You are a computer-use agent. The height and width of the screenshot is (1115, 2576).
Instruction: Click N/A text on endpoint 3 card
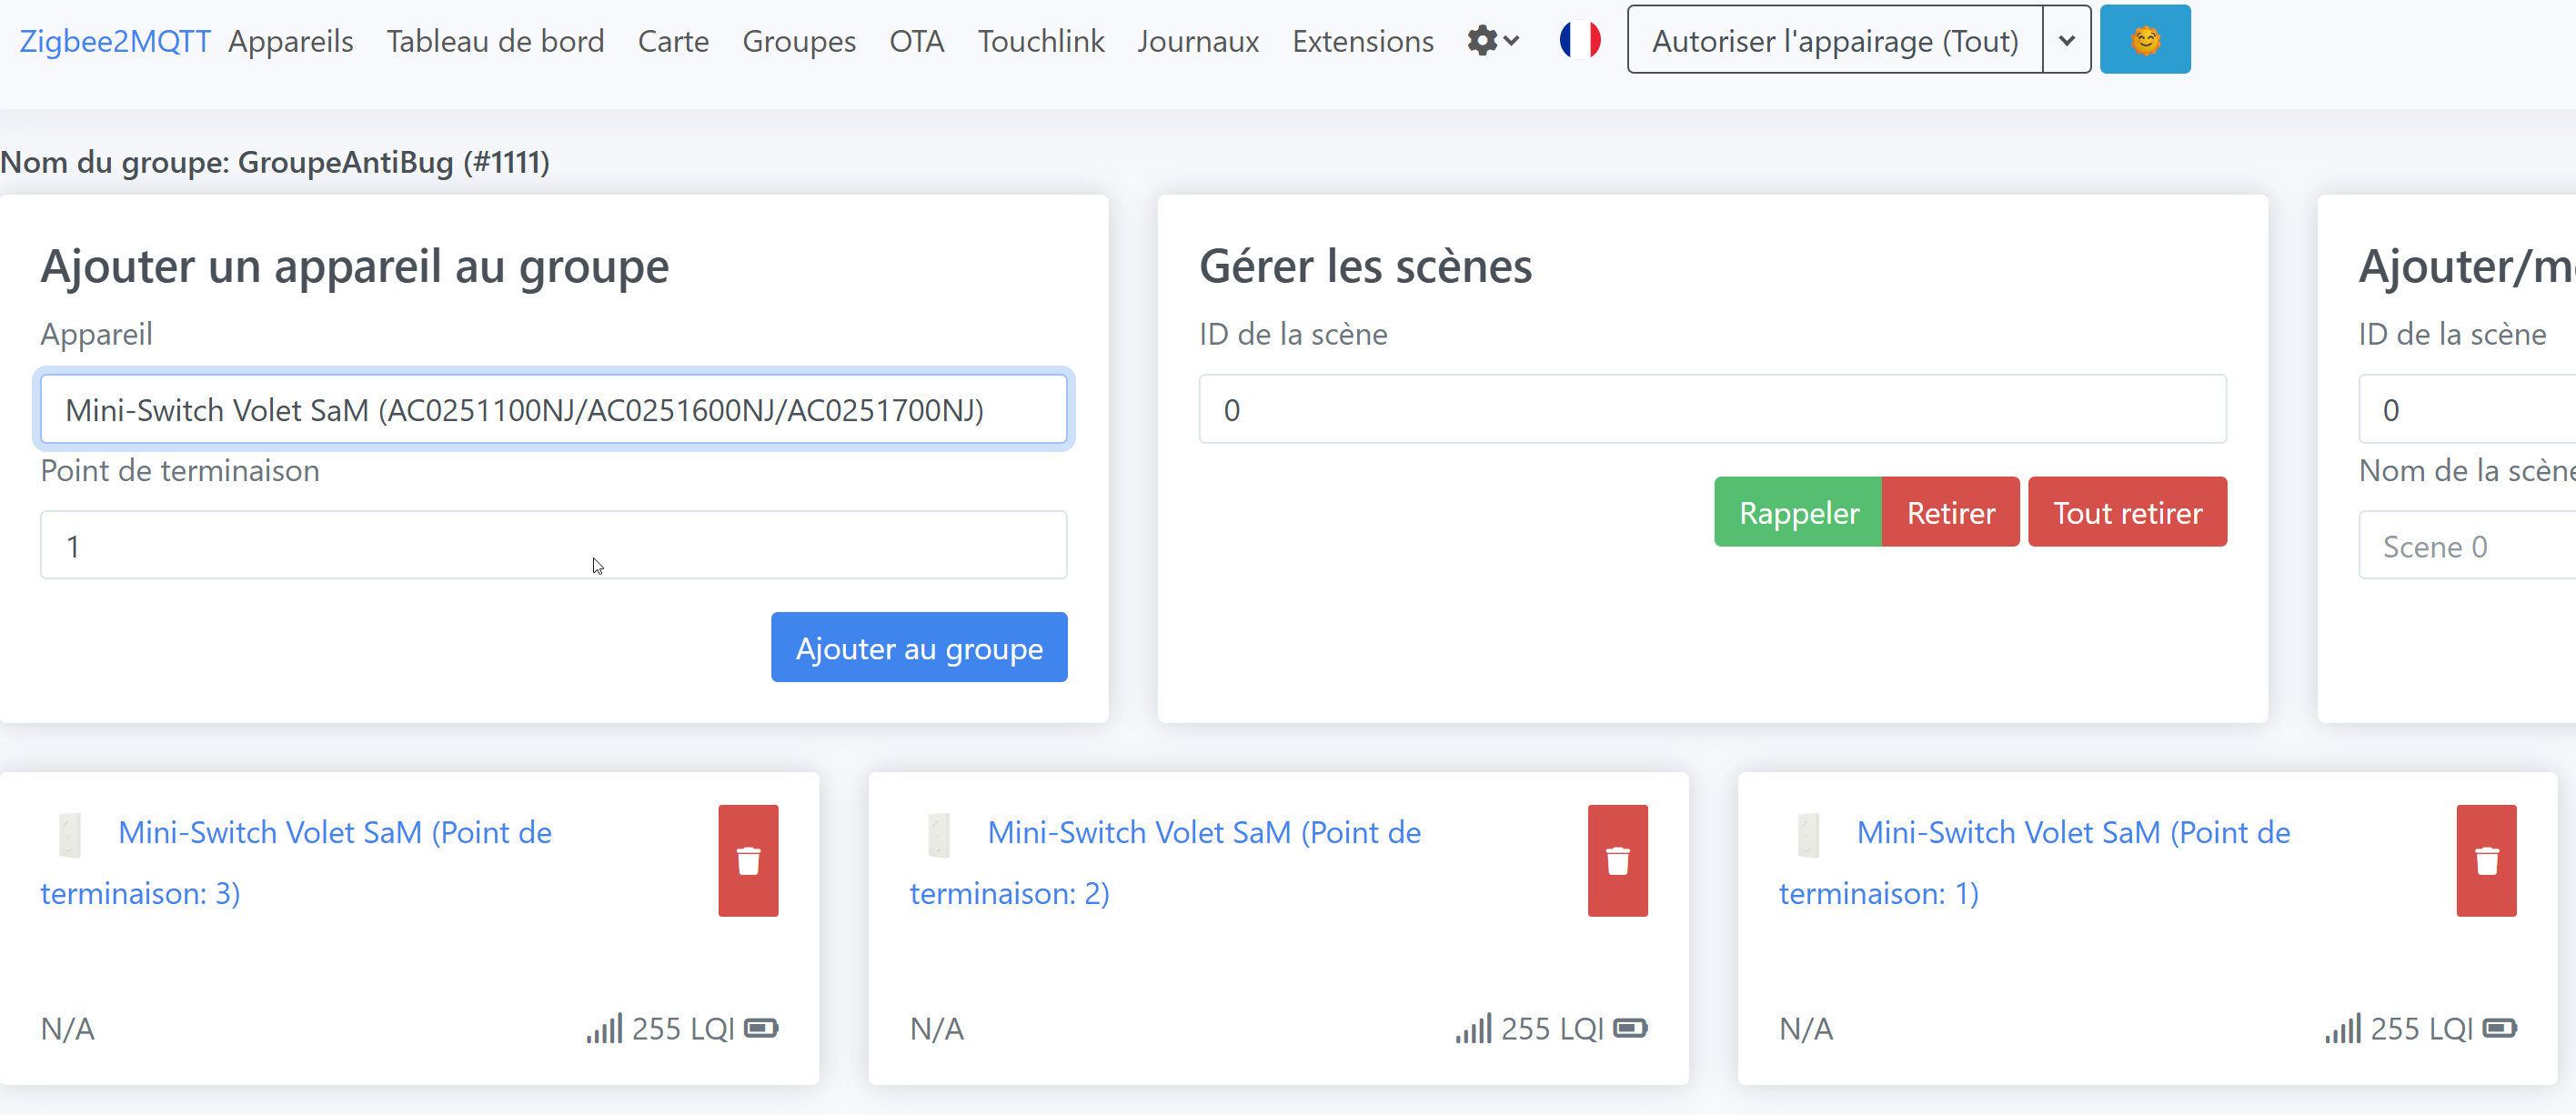point(68,1029)
